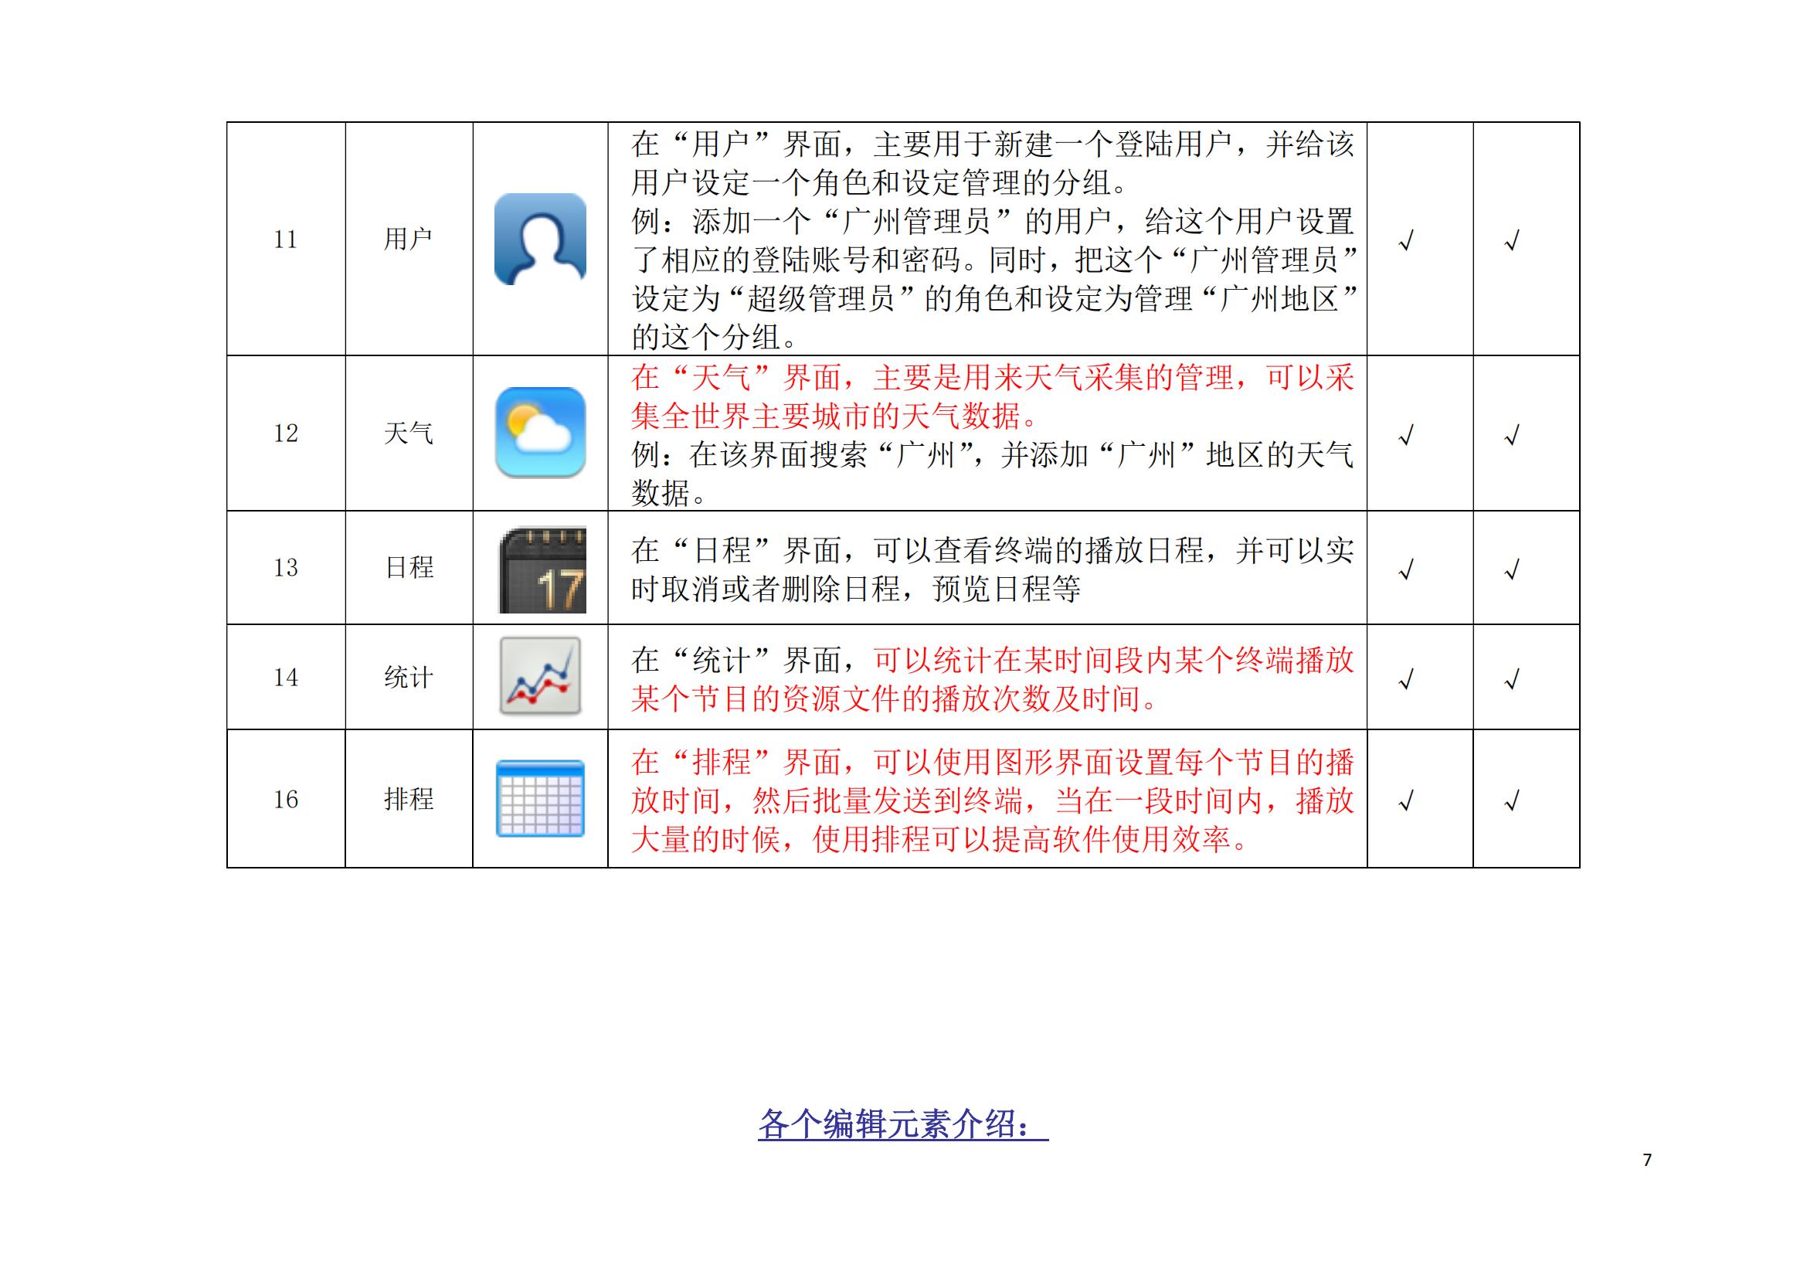Image resolution: width=1807 pixels, height=1278 pixels.
Task: Click the 统计 name cell
Action: [x=409, y=678]
